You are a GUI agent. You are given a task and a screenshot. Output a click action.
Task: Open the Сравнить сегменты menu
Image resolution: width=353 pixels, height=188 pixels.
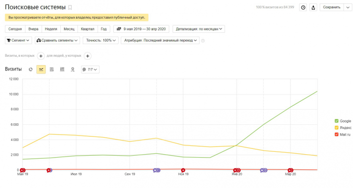click(57, 41)
